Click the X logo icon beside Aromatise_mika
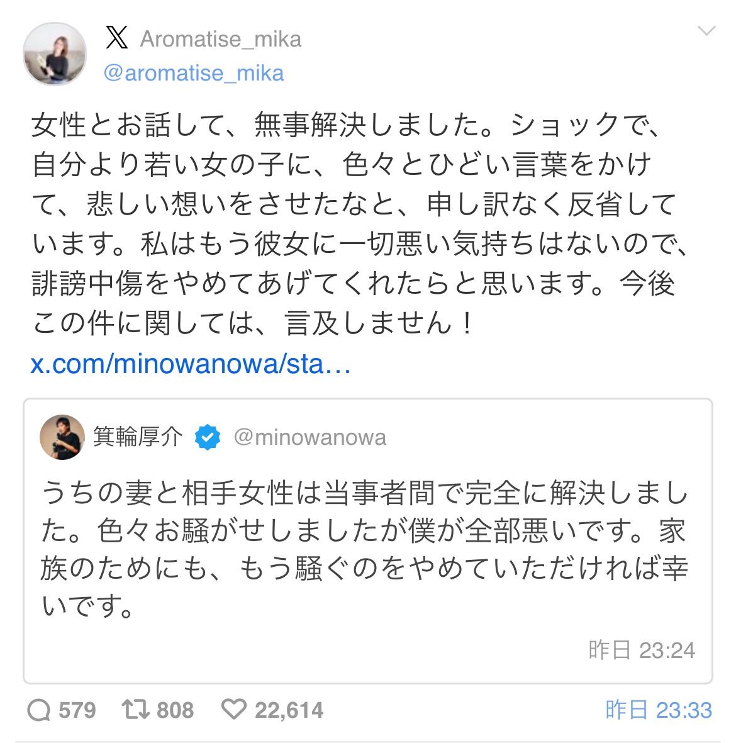736x743 pixels. click(x=116, y=38)
